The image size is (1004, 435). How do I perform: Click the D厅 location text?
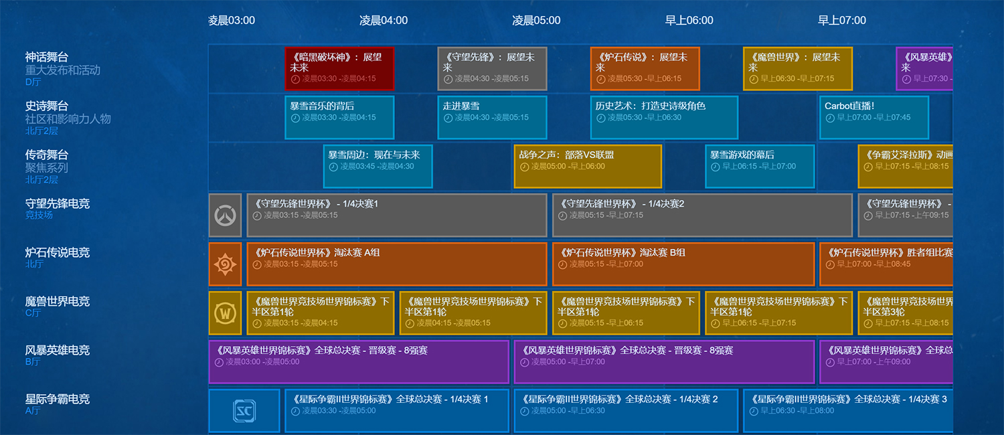point(33,82)
